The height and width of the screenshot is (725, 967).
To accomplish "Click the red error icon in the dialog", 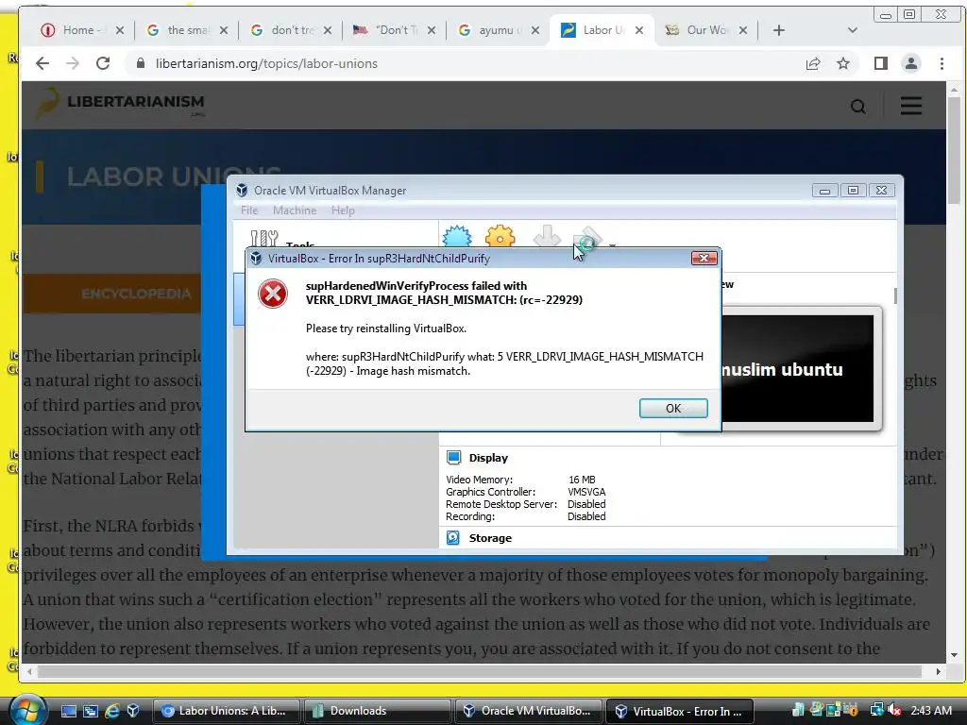I will [x=273, y=294].
